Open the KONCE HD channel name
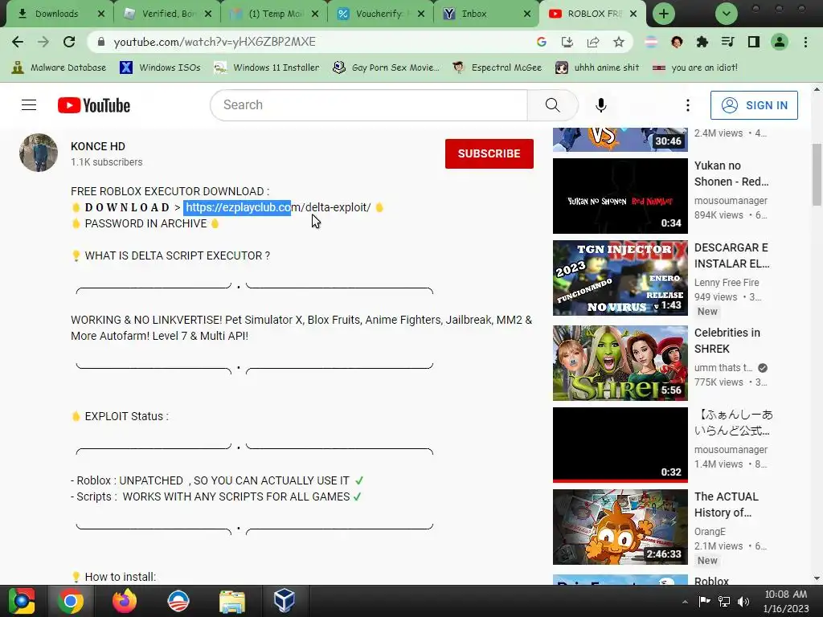This screenshot has height=617, width=823. tap(98, 146)
